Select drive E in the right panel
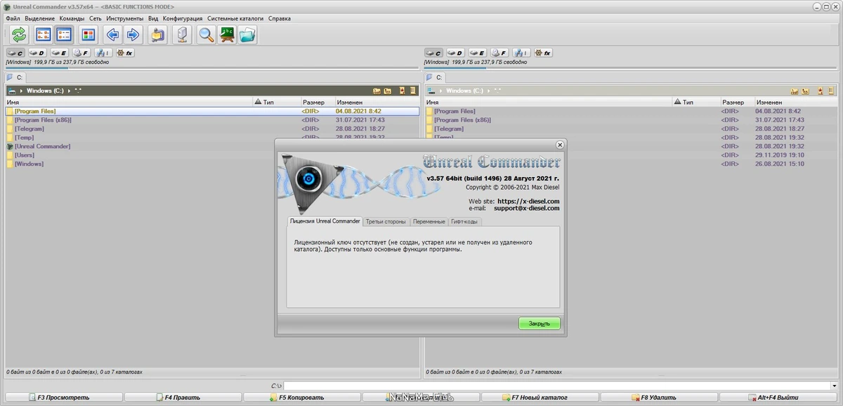 tap(477, 53)
